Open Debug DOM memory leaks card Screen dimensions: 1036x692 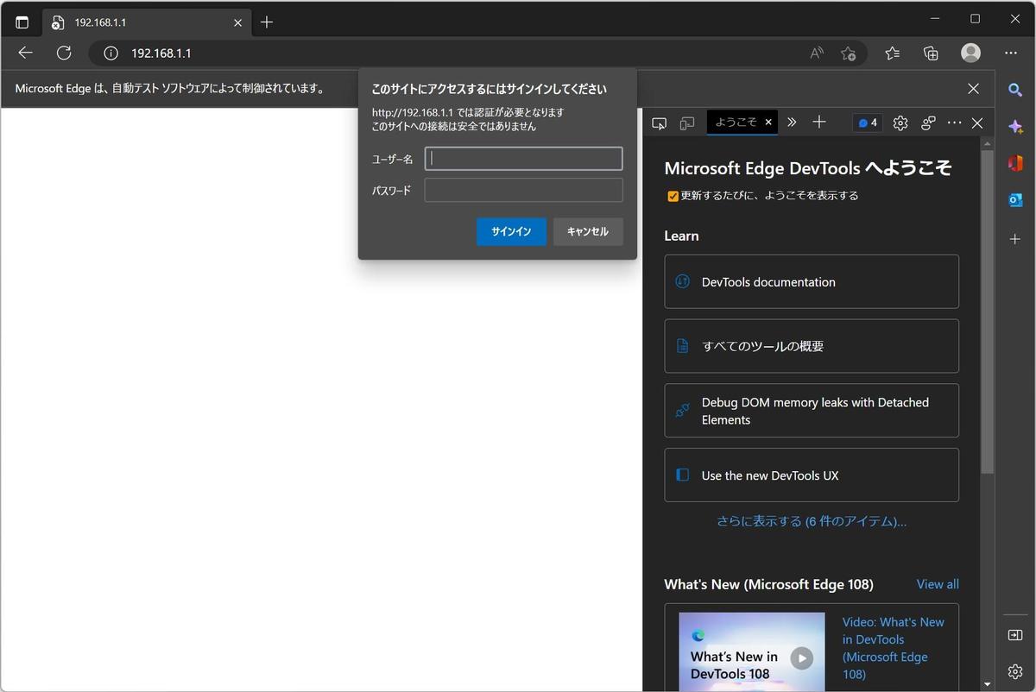tap(812, 411)
